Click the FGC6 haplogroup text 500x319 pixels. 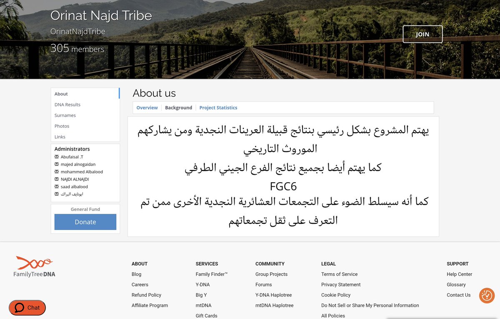pyautogui.click(x=283, y=186)
